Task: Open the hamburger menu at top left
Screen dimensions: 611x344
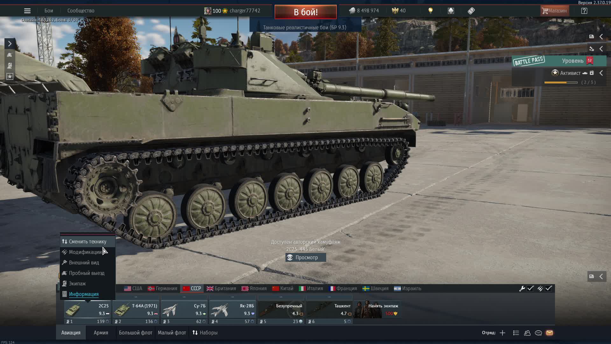Action: [x=27, y=11]
